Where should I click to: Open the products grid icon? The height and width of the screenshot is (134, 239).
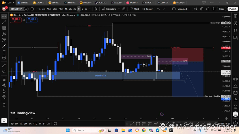[x=236, y=114]
